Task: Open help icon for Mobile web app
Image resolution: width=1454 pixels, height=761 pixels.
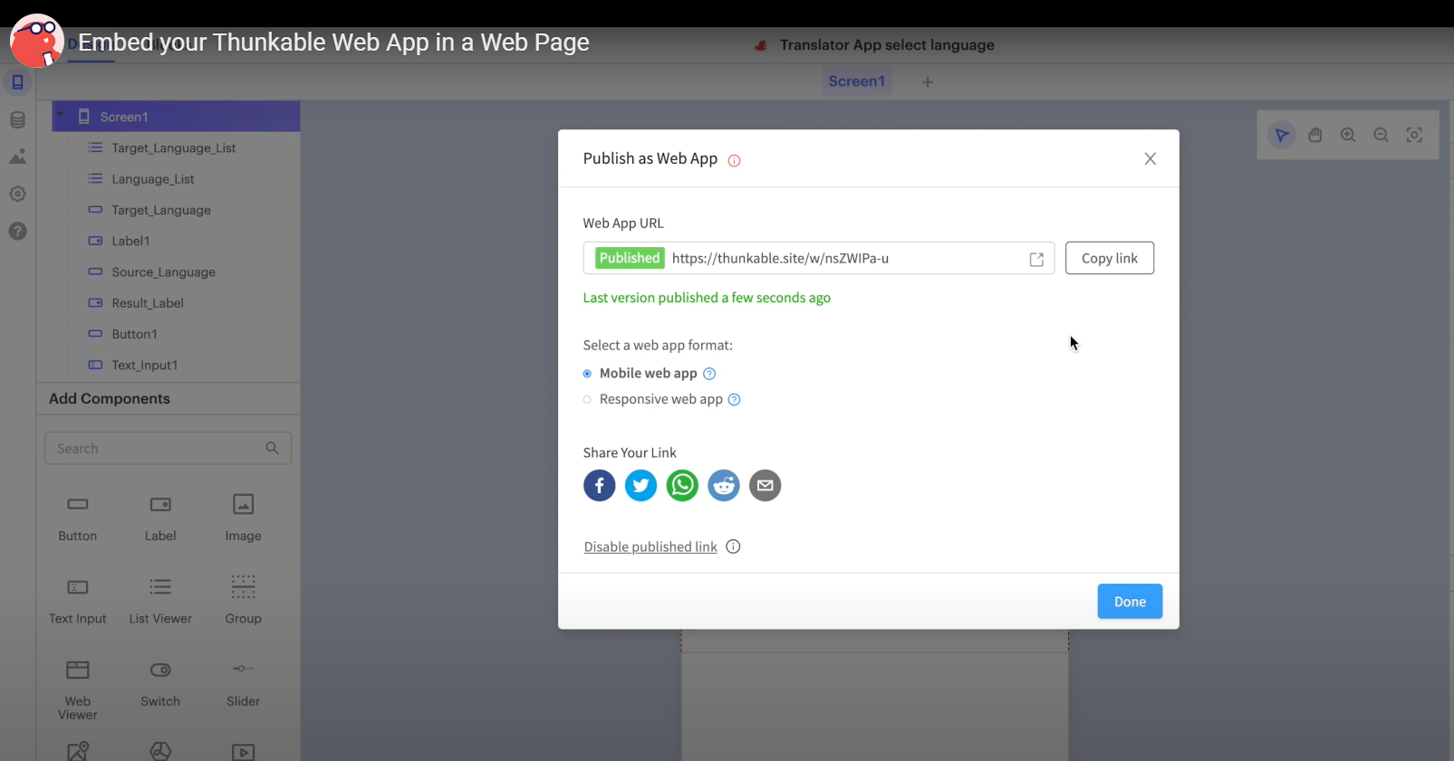Action: (x=709, y=374)
